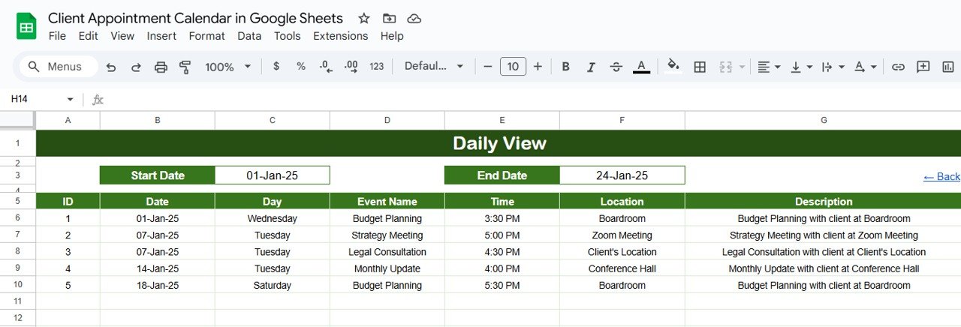The width and height of the screenshot is (961, 327).
Task: Open the text color picker
Action: point(641,67)
